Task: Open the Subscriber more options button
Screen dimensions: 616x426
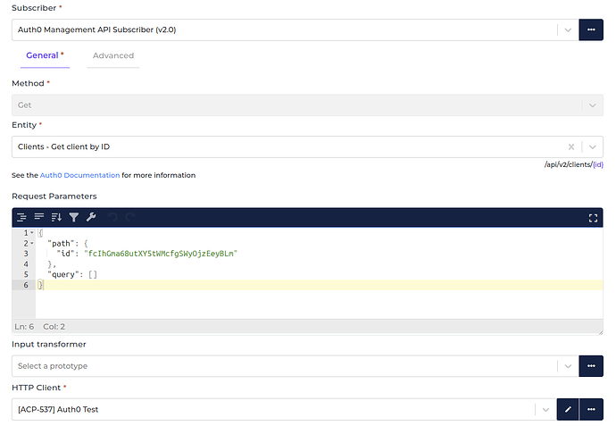Action: (591, 29)
